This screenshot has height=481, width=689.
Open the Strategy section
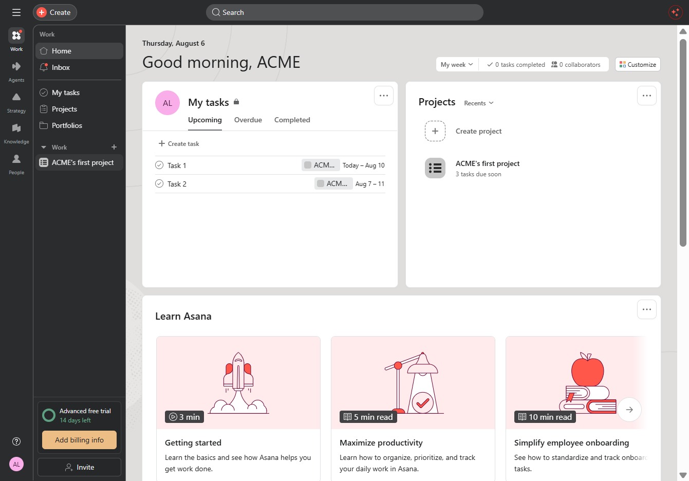tap(16, 102)
